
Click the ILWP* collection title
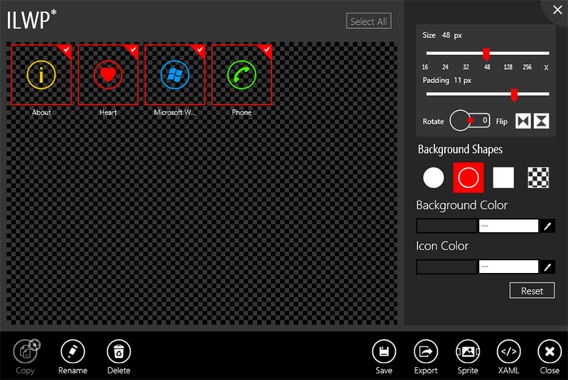pyautogui.click(x=32, y=19)
